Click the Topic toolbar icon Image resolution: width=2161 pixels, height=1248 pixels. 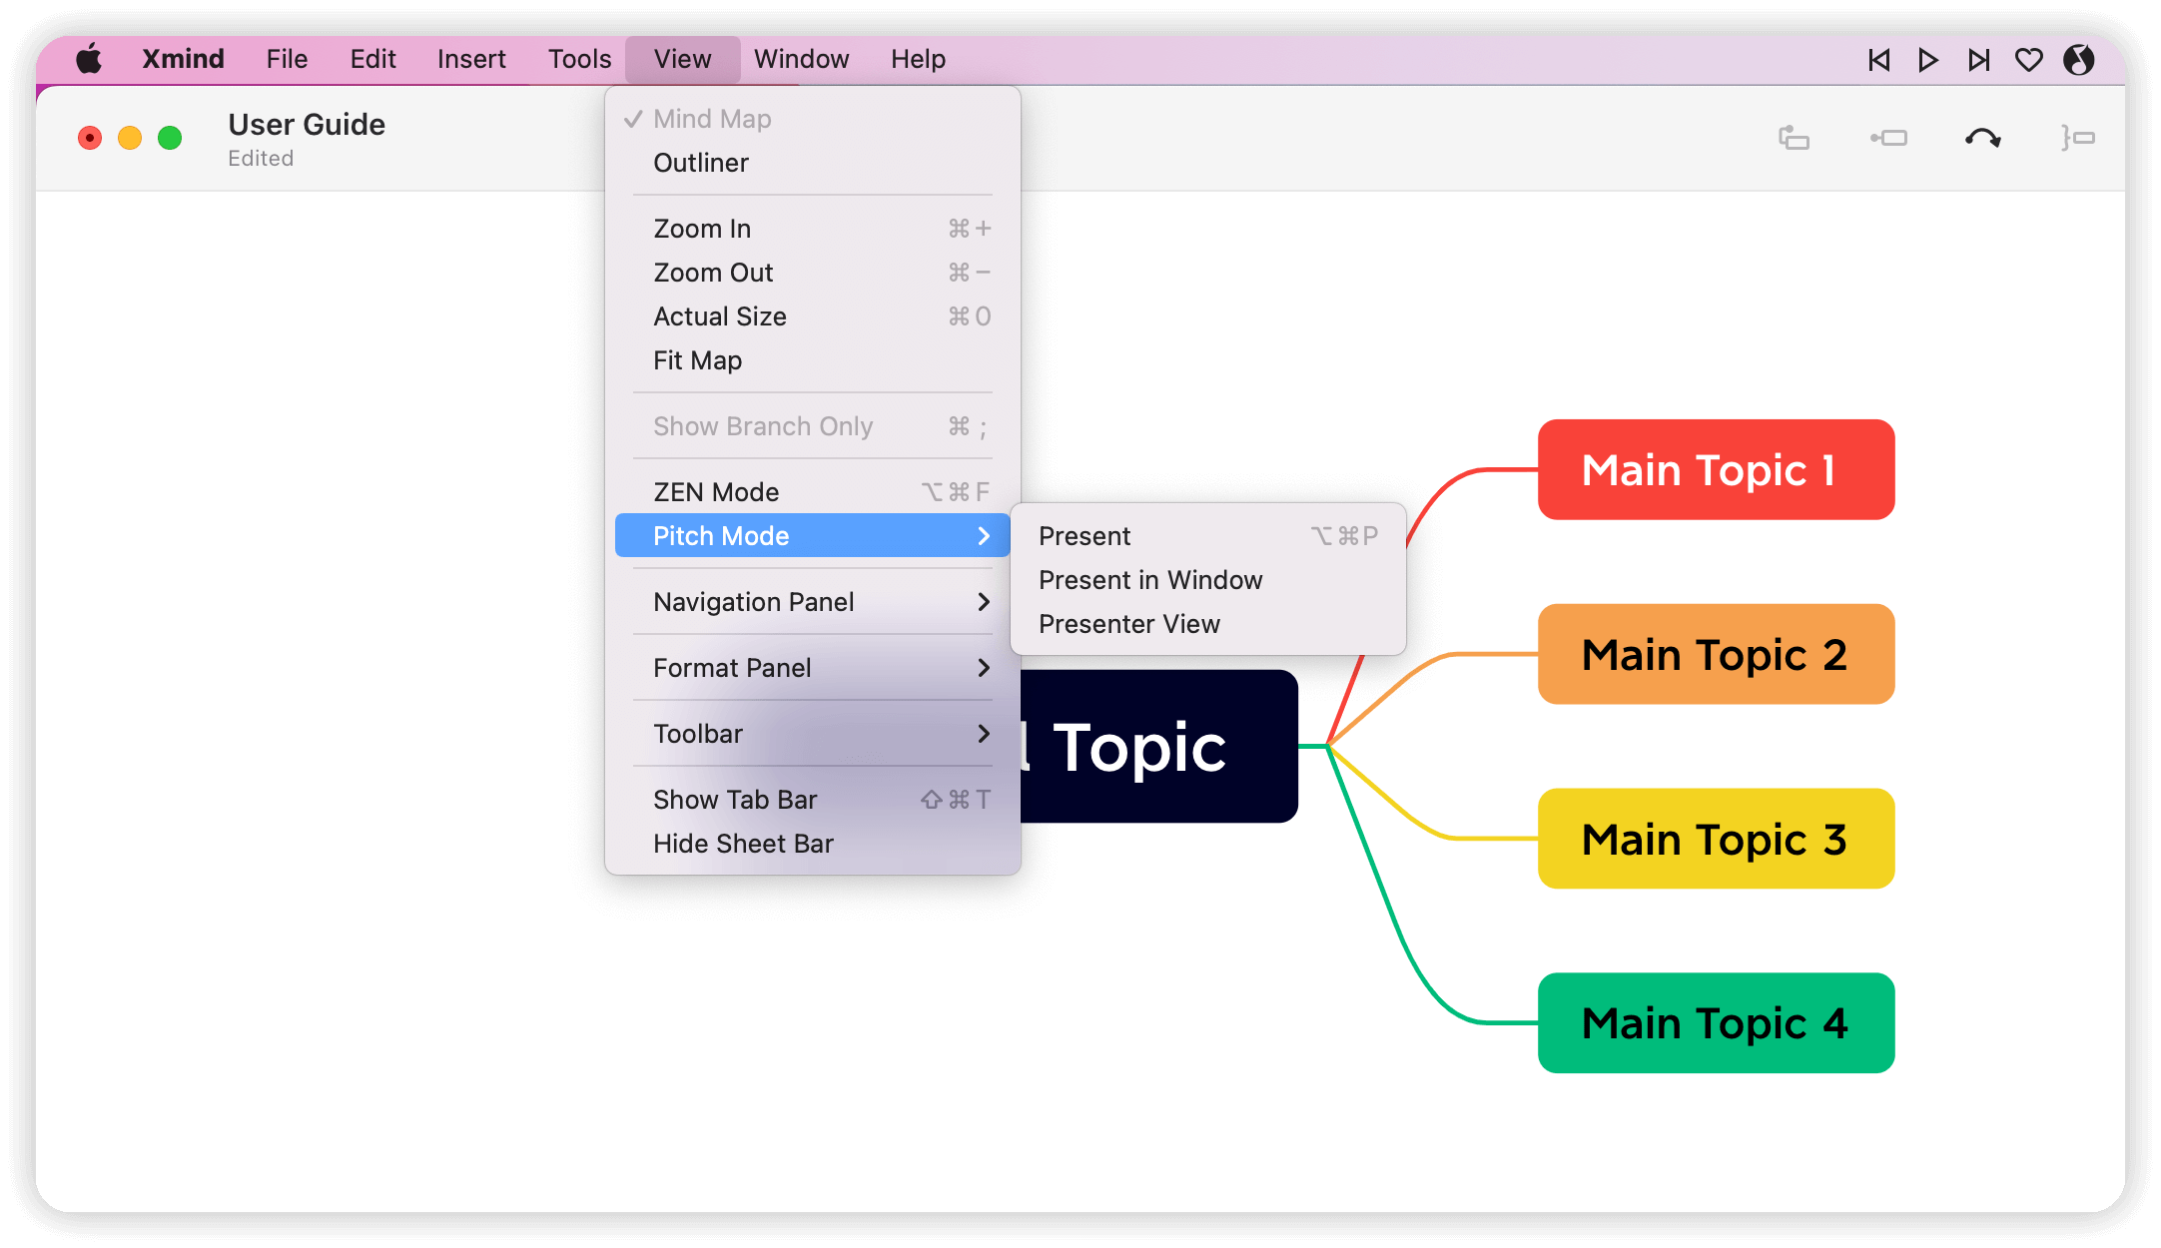tap(1794, 138)
